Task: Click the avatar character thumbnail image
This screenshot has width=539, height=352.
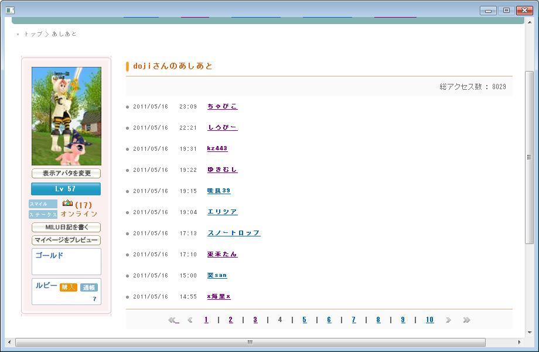Action: click(x=66, y=116)
